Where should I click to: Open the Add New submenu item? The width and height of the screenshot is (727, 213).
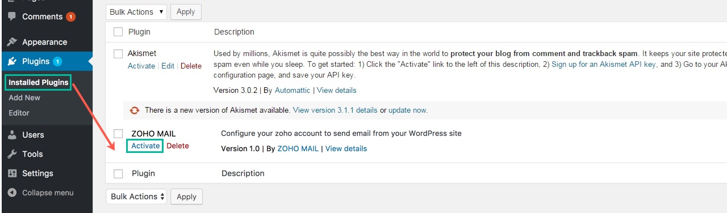click(x=24, y=97)
